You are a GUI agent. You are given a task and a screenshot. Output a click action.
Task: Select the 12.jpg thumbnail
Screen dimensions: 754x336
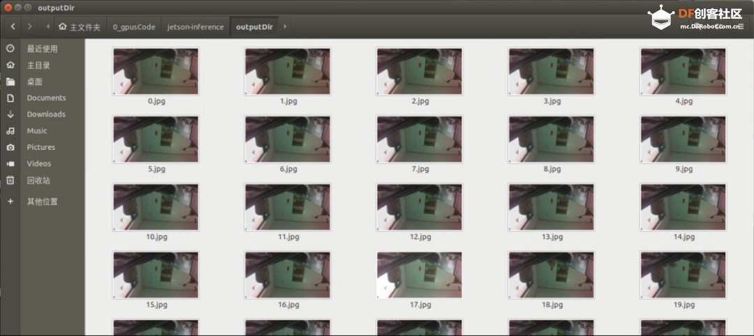[x=420, y=207]
